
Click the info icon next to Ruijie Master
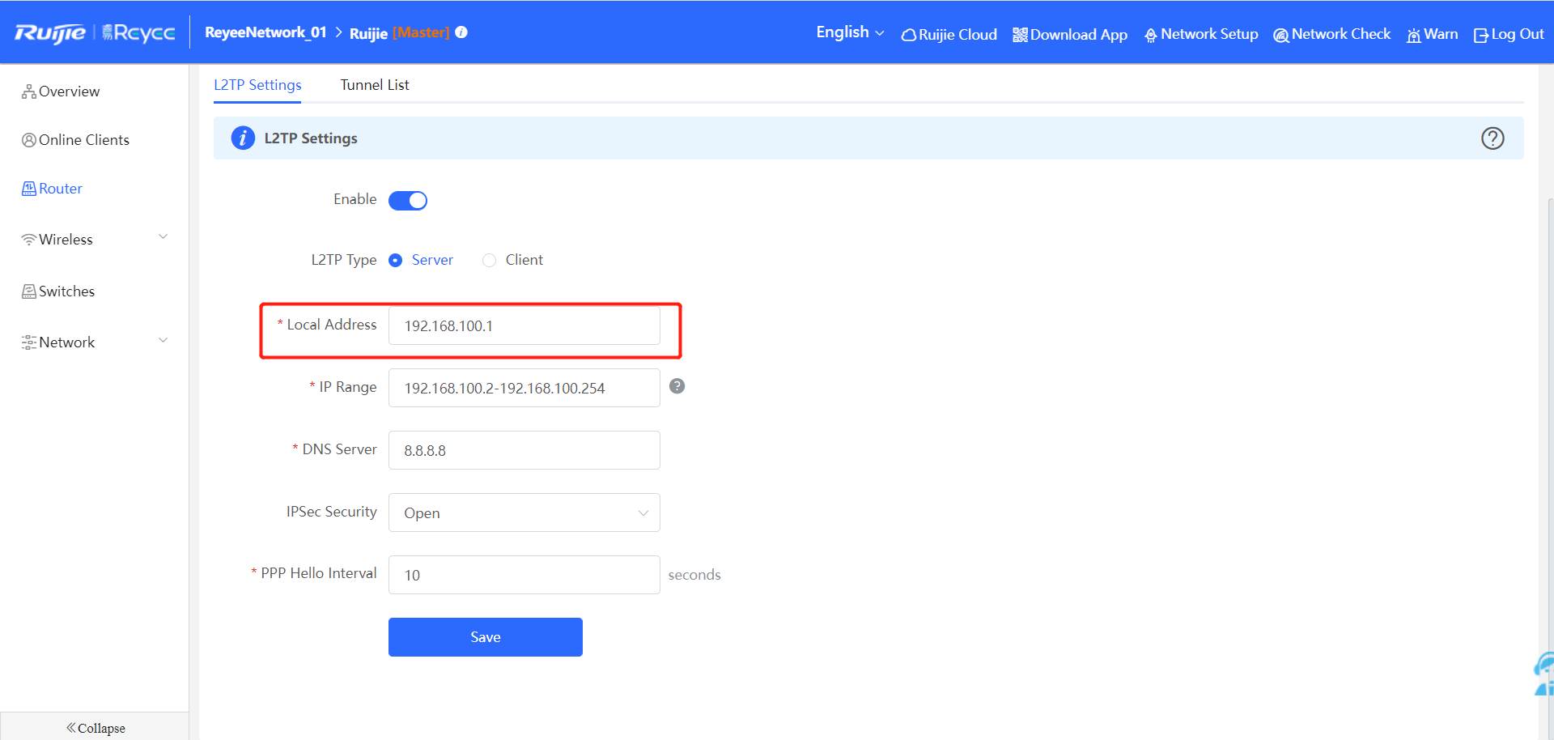[461, 32]
